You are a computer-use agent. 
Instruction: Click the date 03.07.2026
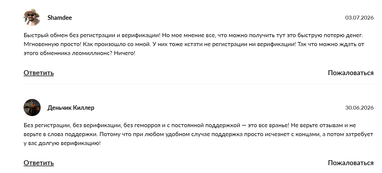point(359,18)
